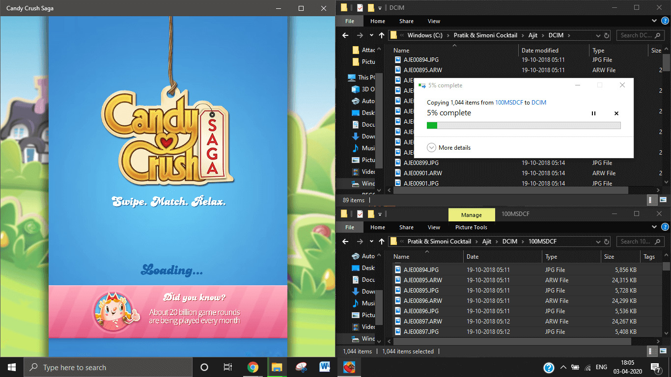Pause the file copy operation

(x=593, y=113)
